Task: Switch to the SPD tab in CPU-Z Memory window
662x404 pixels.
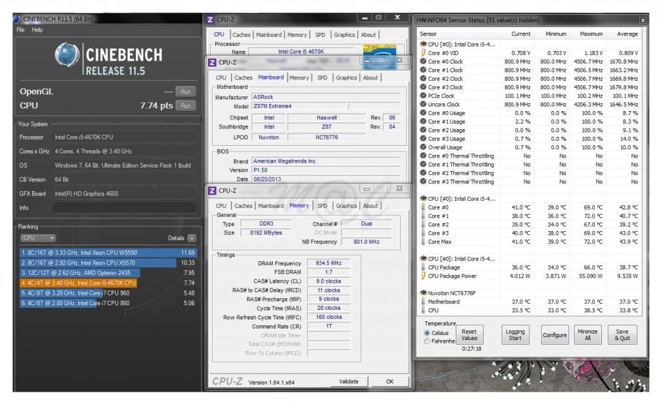Action: tap(322, 206)
